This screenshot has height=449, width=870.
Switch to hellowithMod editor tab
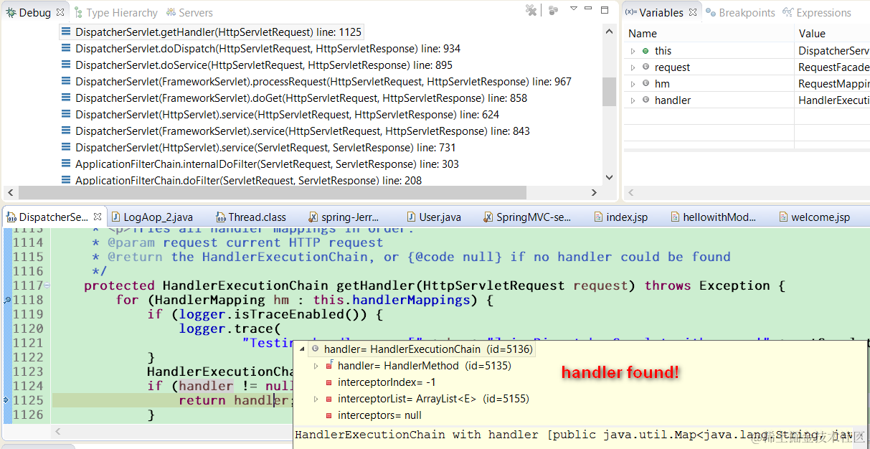click(x=713, y=217)
